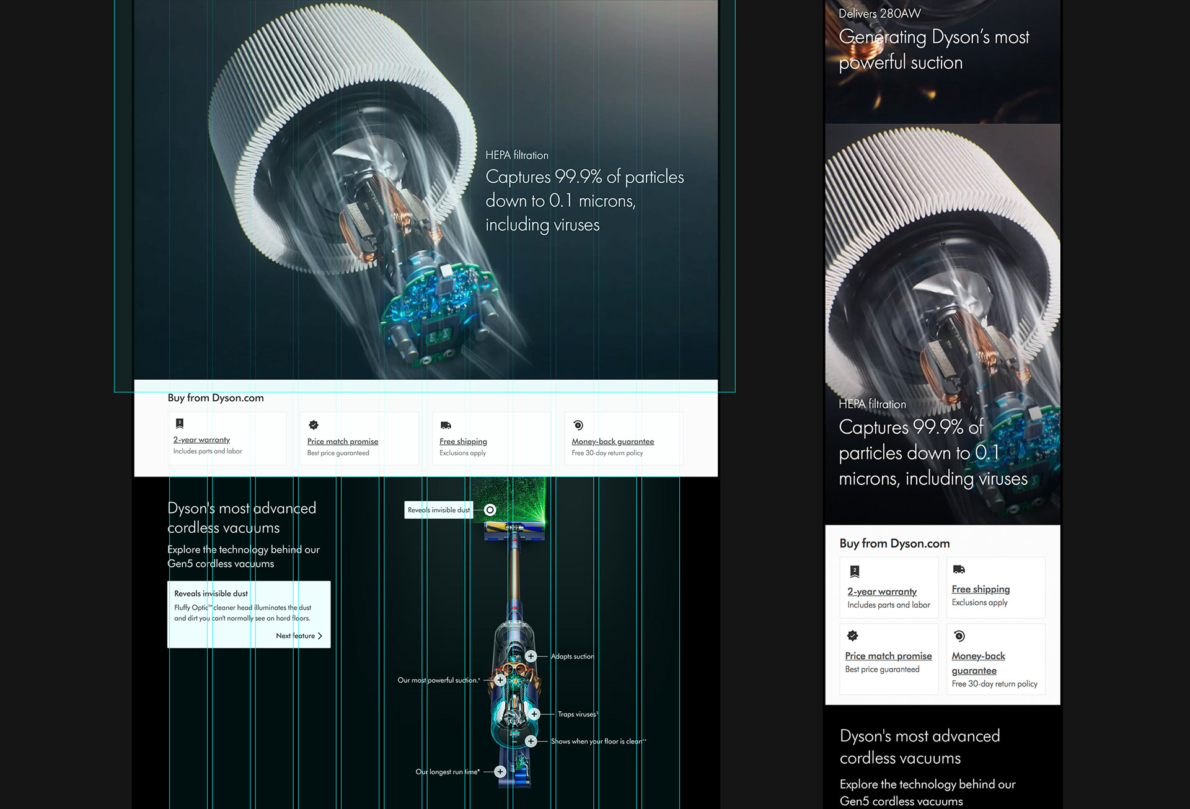Screen dimensions: 1190x809
Task: Open the '2-year warranty' link in mobile layout
Action: point(882,592)
